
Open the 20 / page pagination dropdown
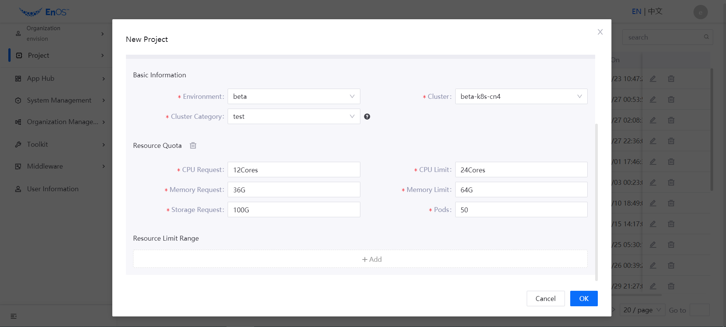642,310
